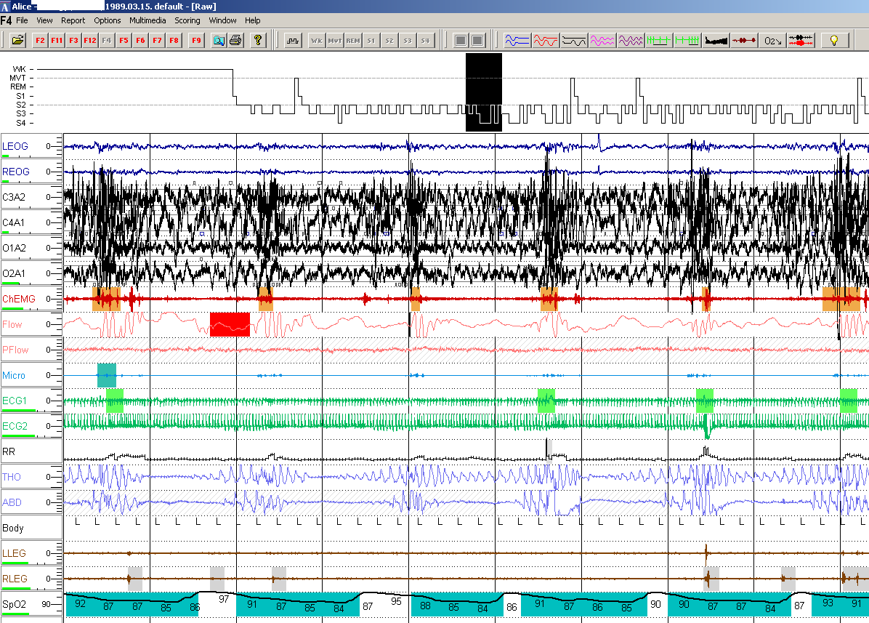Select the black snore envelope icon
The width and height of the screenshot is (869, 623).
point(716,41)
